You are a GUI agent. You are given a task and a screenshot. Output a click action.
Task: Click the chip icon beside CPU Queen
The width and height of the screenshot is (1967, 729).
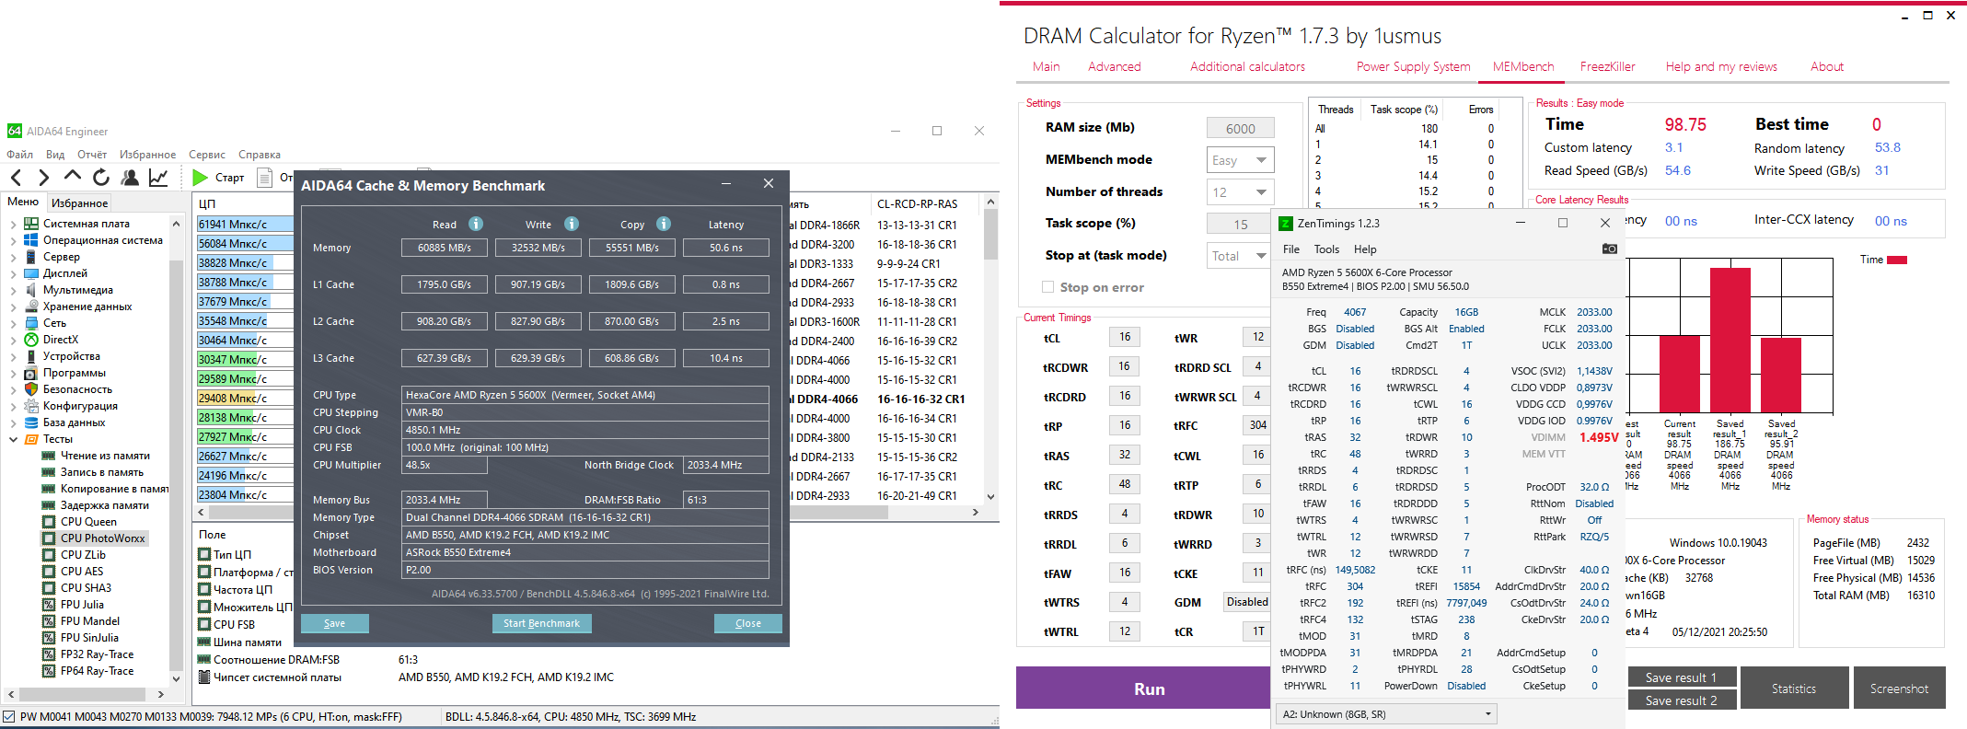(49, 522)
